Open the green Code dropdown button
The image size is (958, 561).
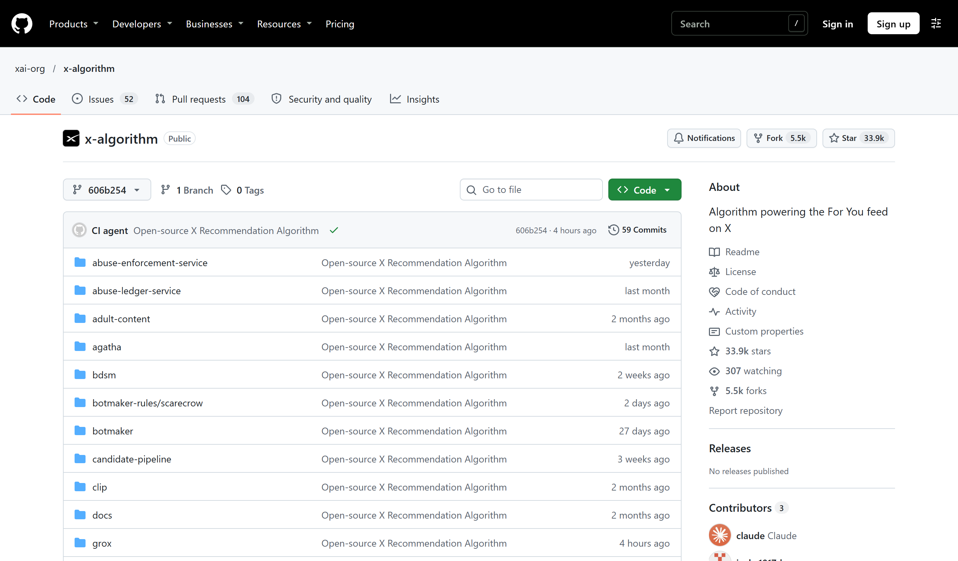point(645,190)
